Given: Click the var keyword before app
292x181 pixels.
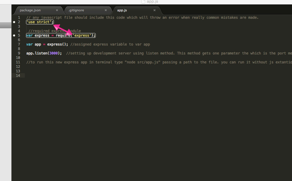Looking at the screenshot, I should [29, 44].
